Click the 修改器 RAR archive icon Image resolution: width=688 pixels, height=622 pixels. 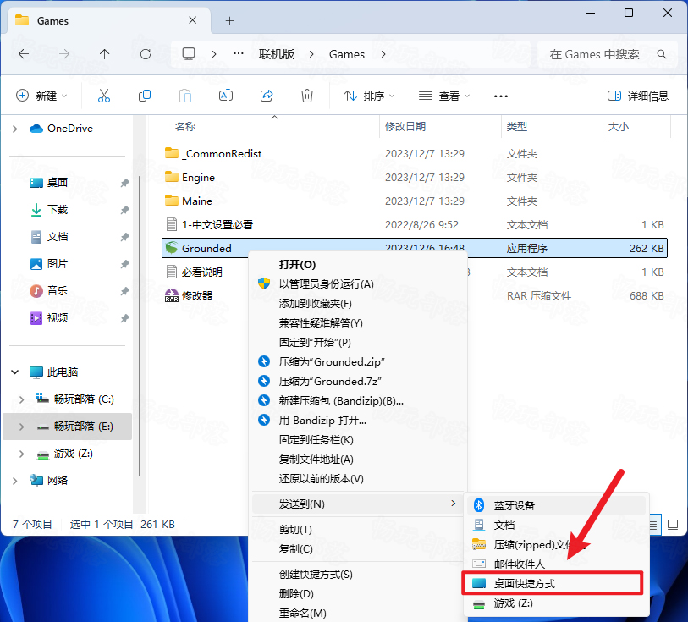pyautogui.click(x=172, y=295)
